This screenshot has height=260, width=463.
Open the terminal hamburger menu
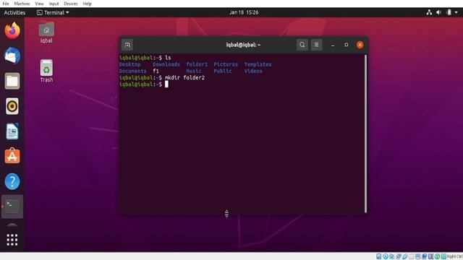click(316, 45)
